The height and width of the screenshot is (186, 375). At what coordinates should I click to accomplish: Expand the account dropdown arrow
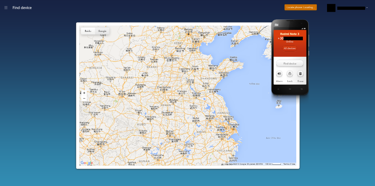(367, 8)
